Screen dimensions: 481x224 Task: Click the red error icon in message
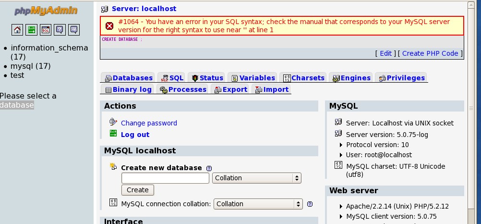tap(109, 26)
